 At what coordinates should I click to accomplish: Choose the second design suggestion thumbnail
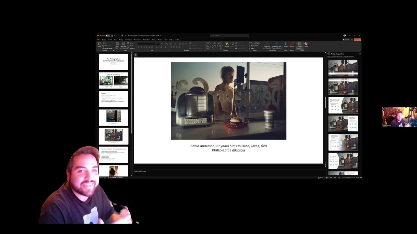(x=343, y=86)
